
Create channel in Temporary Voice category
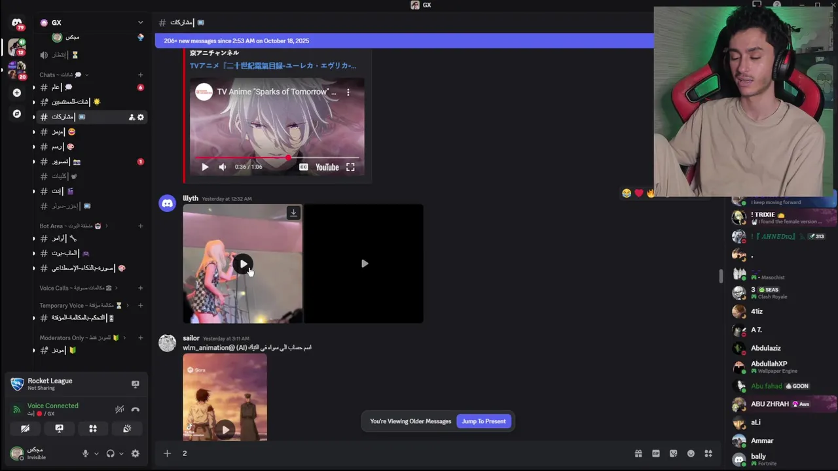[140, 305]
